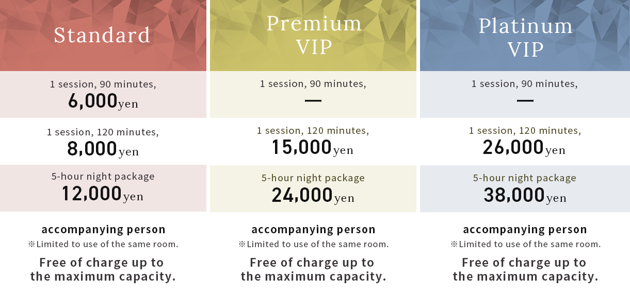Image resolution: width=630 pixels, height=294 pixels.
Task: Click Standard's "accompanying person" heading
Action: pyautogui.click(x=103, y=230)
